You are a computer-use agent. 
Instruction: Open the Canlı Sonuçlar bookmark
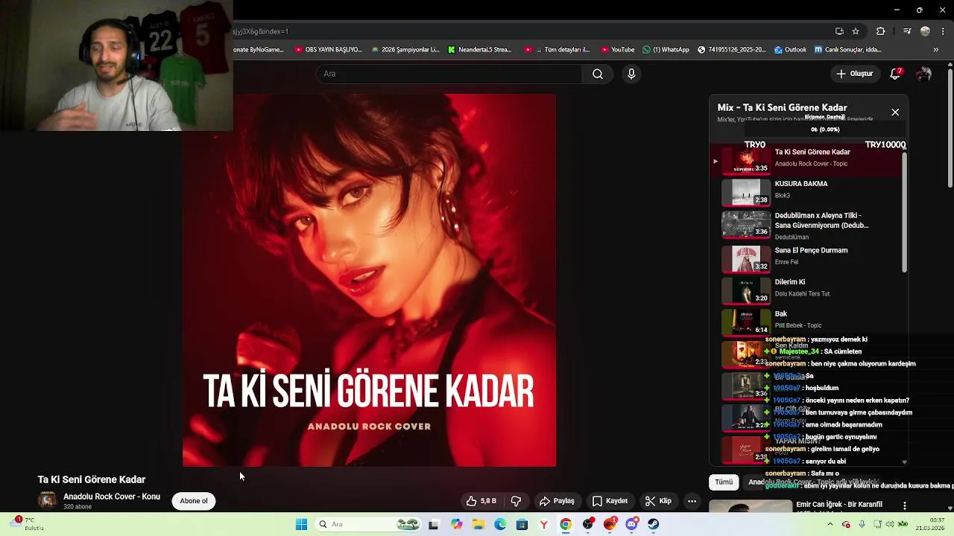click(847, 50)
